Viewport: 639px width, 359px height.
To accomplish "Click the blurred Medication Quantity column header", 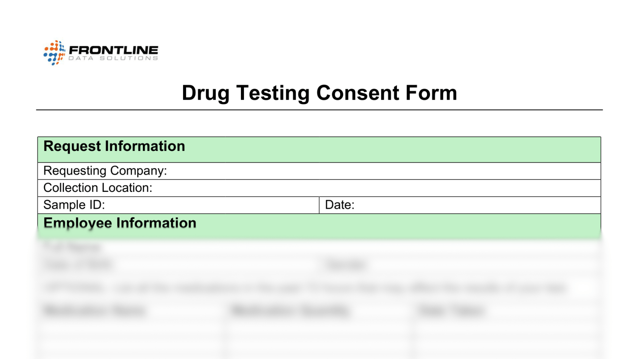I will (x=290, y=310).
